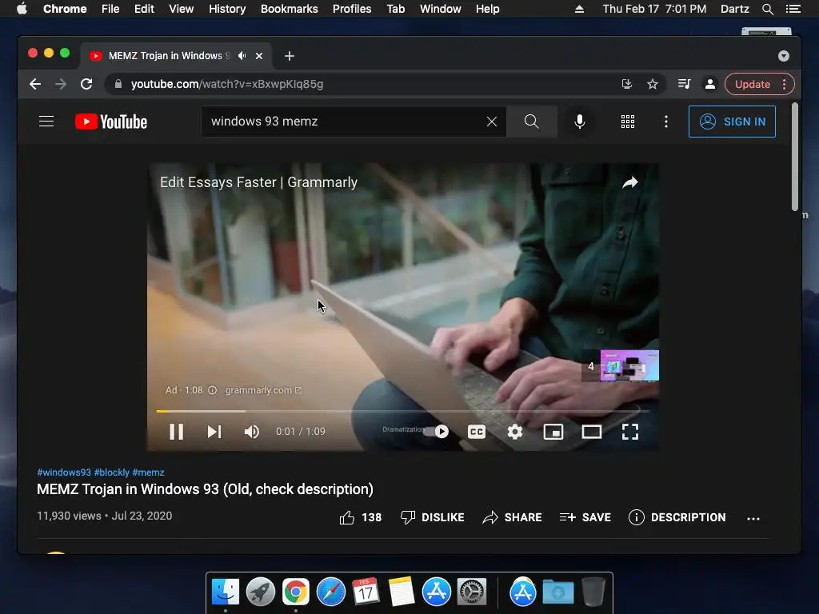Open Safari from the Dock
The height and width of the screenshot is (614, 819).
tap(331, 592)
